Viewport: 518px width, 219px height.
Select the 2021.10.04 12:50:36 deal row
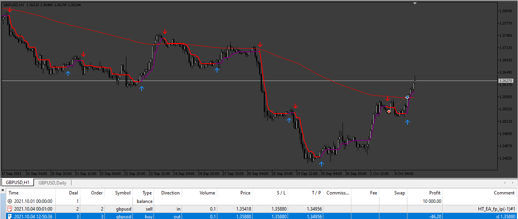coord(261,216)
